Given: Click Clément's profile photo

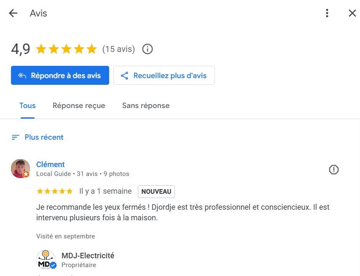Looking at the screenshot, I should (x=20, y=168).
